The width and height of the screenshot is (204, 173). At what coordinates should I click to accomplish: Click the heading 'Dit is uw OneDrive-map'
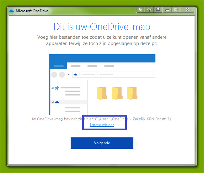tap(102, 27)
